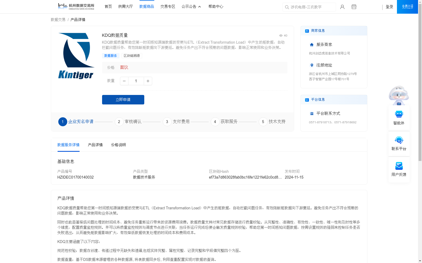The height and width of the screenshot is (263, 422).
Task: Click the 立即申请 button
Action: (x=123, y=100)
